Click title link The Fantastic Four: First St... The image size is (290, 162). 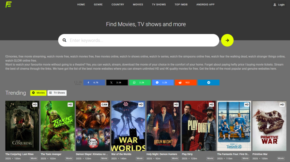(x=233, y=154)
